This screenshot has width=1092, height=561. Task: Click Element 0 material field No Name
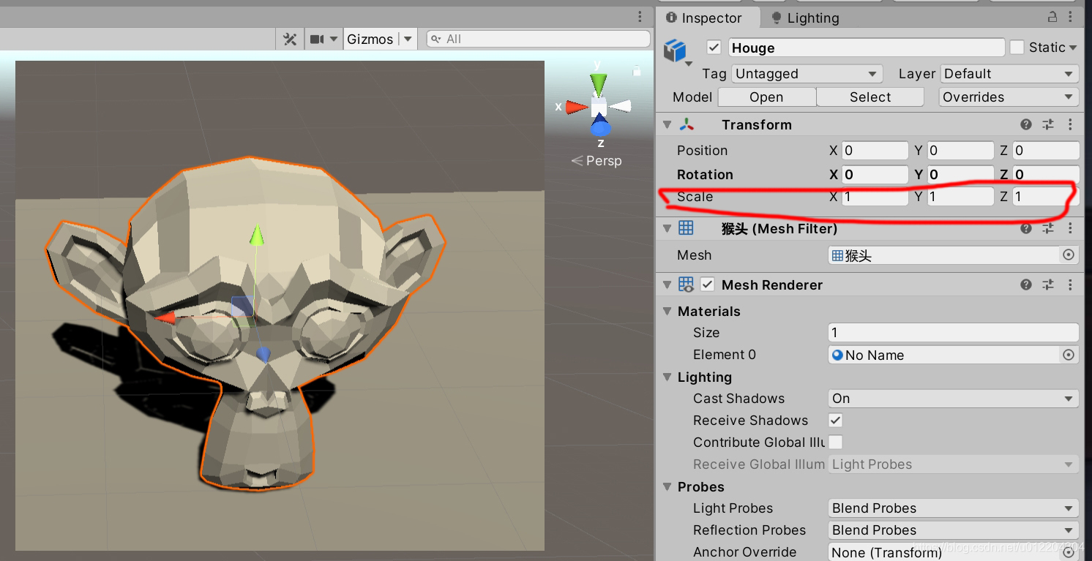(x=944, y=355)
